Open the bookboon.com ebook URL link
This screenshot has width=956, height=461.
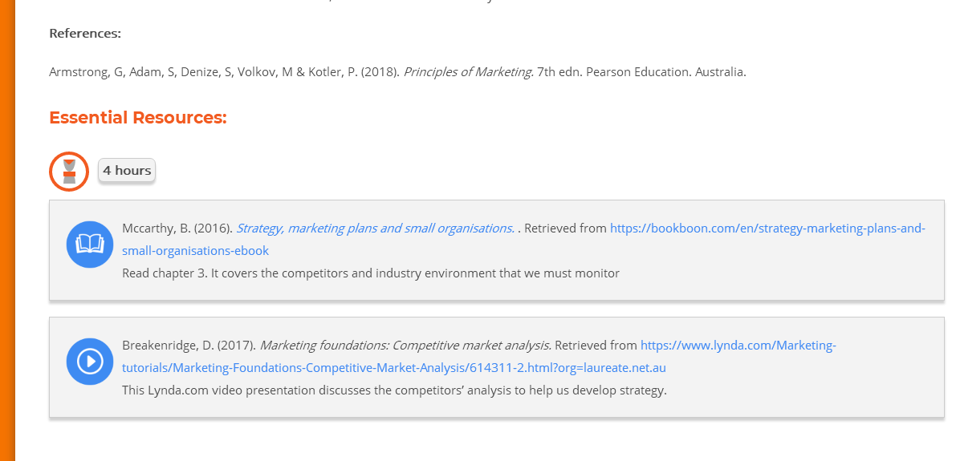pyautogui.click(x=767, y=228)
